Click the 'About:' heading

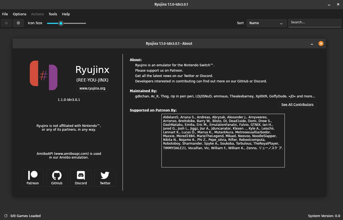pos(136,60)
